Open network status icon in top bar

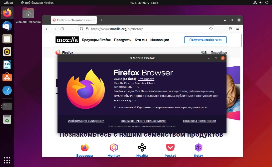click(255, 2)
